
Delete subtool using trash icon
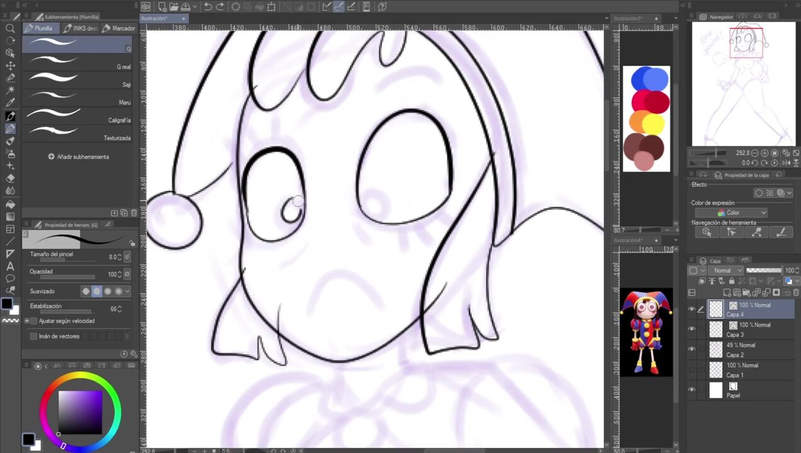click(133, 213)
